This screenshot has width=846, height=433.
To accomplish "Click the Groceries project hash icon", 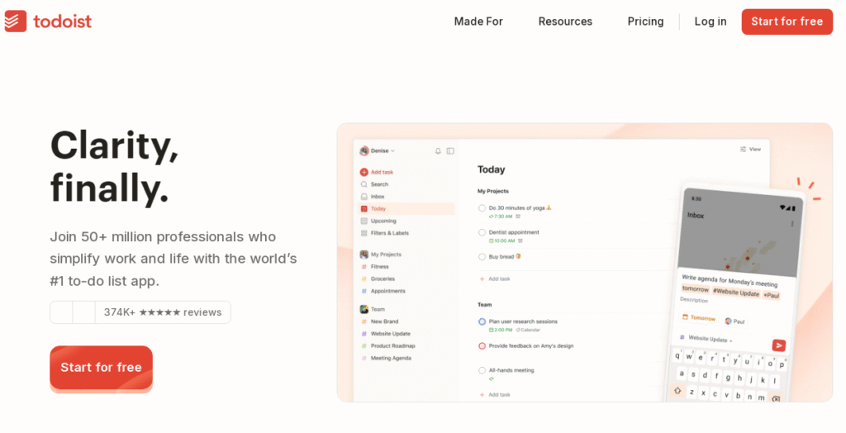I will pos(364,279).
